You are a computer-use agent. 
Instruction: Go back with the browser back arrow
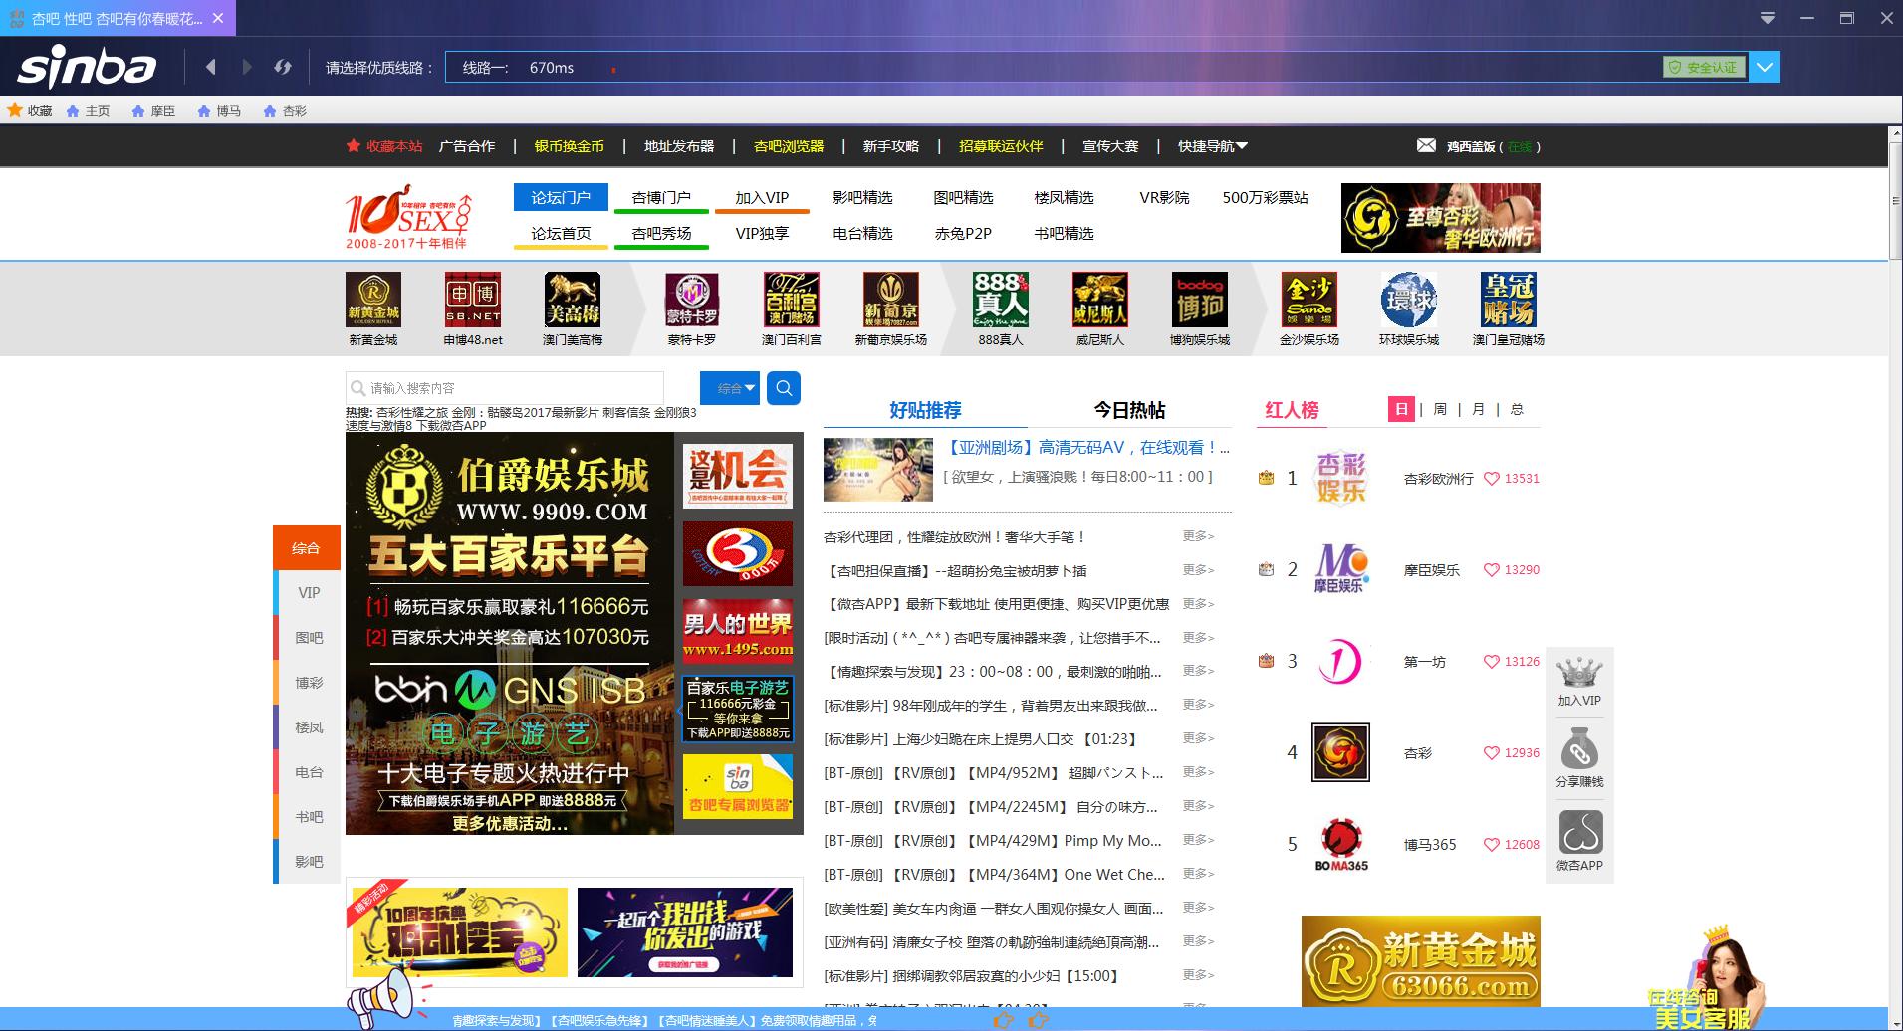coord(210,67)
